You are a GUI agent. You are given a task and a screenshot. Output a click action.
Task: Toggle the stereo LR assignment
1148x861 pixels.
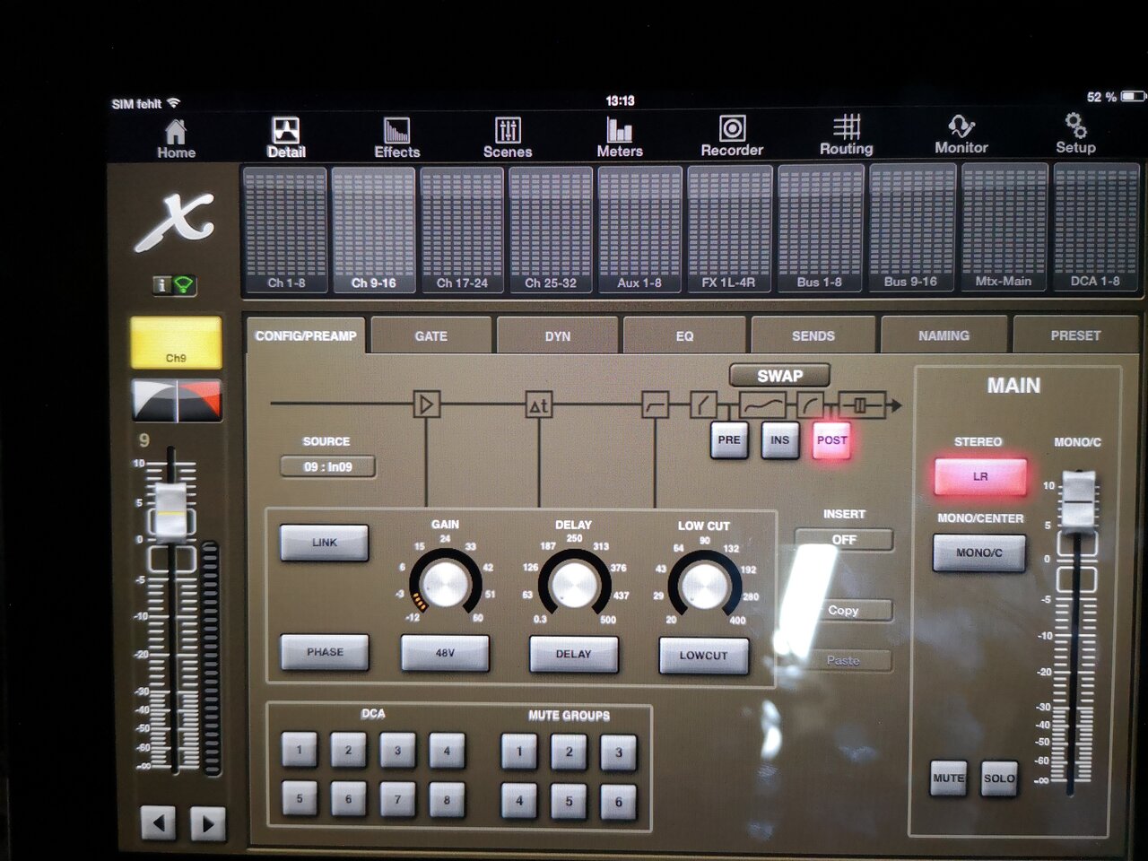tap(980, 476)
